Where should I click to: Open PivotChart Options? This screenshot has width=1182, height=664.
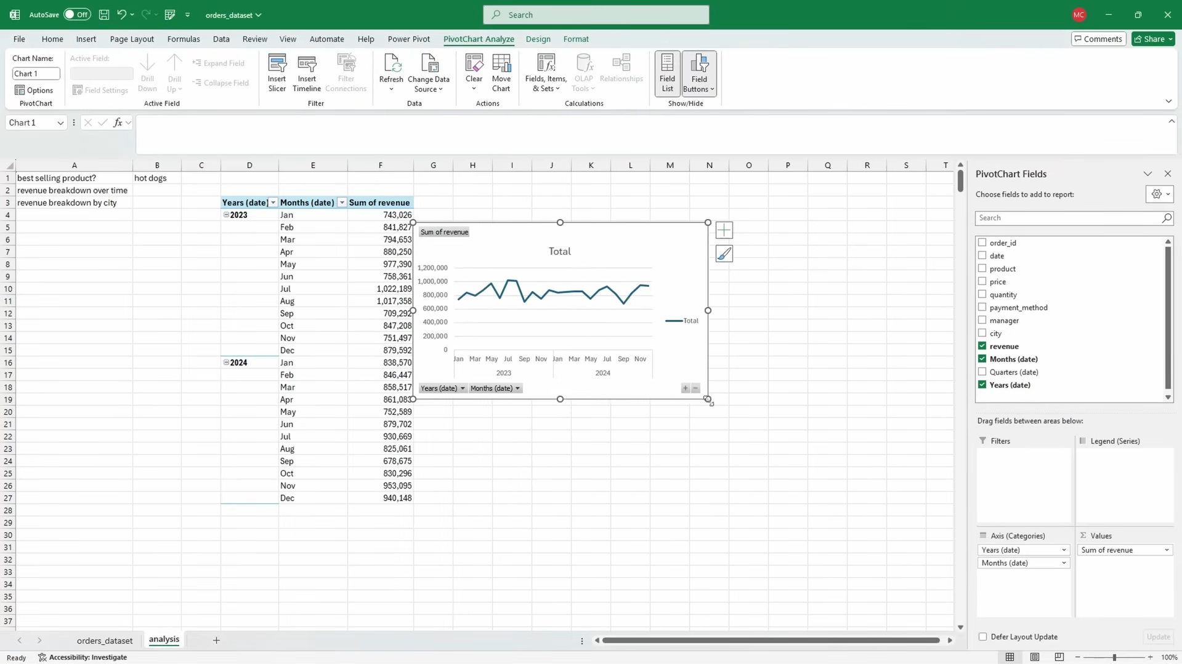click(34, 90)
